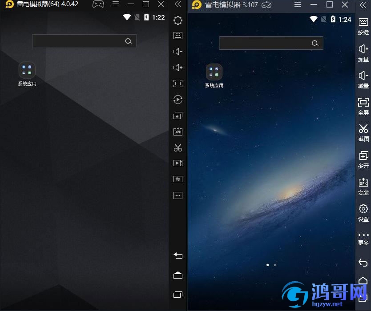
Task: Click 加量 volume up in 3.107
Action: pos(363,53)
